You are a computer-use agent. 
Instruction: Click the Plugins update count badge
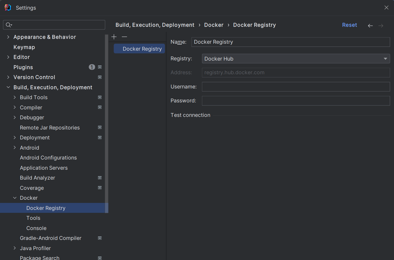(x=92, y=67)
